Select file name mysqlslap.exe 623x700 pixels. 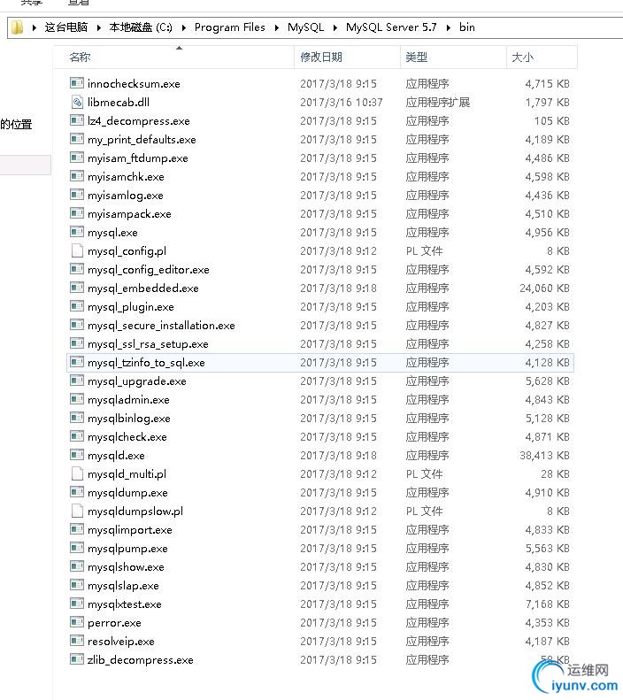tap(123, 585)
